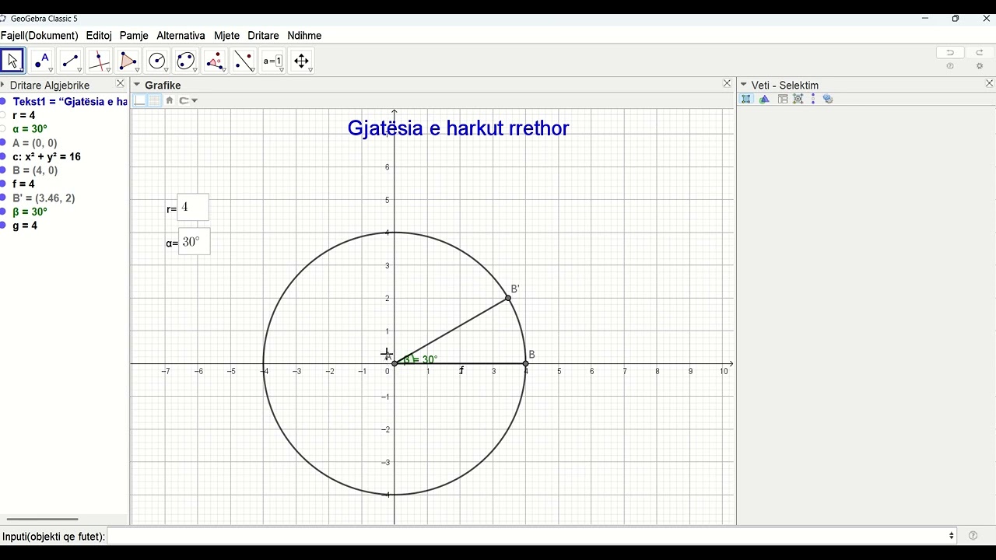Close the Dritare Algjebrike panel
This screenshot has height=560, width=996.
coord(120,83)
